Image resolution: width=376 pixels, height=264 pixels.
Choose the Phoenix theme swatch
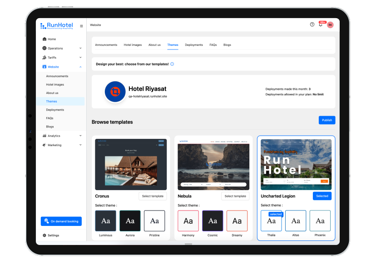(320, 220)
